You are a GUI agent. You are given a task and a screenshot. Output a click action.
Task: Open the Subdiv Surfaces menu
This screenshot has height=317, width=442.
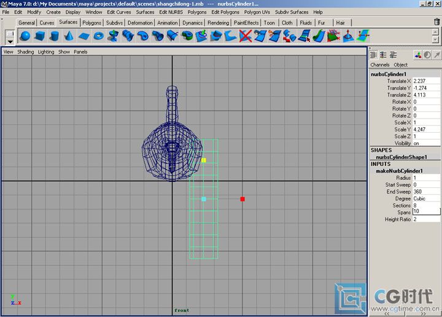click(x=292, y=12)
